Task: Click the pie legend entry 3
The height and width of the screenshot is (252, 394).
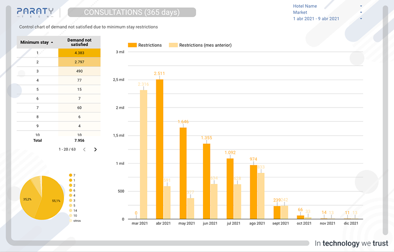Action: tap(72, 200)
